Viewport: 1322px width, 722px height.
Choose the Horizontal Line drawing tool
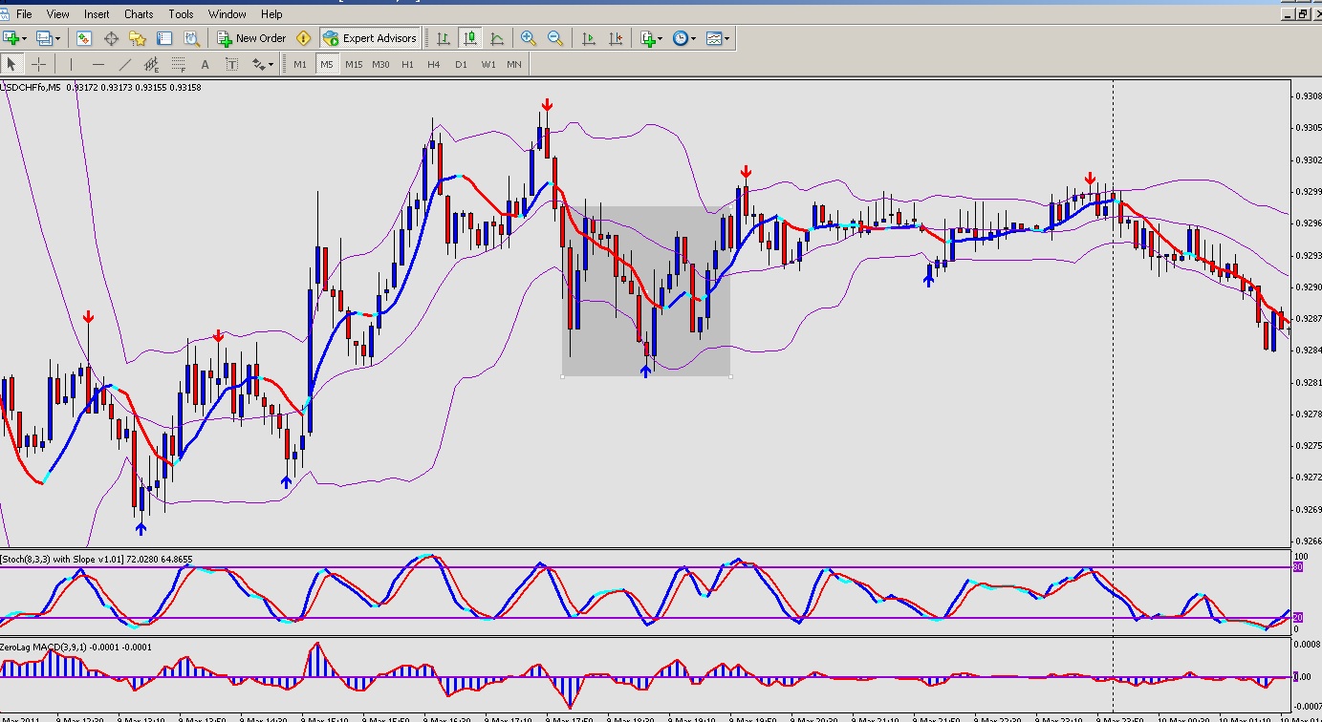[x=98, y=65]
